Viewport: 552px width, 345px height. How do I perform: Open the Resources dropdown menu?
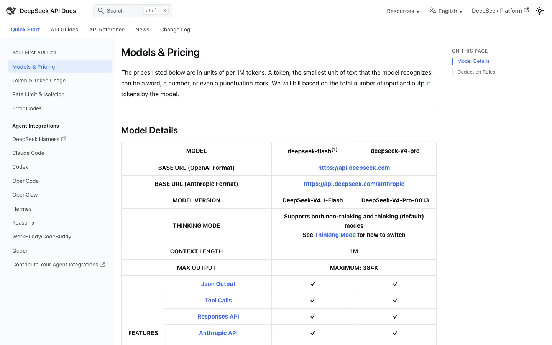(x=403, y=11)
